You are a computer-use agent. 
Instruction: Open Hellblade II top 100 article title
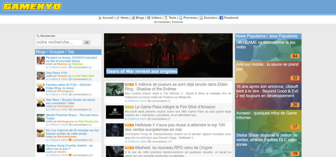[x=175, y=127]
